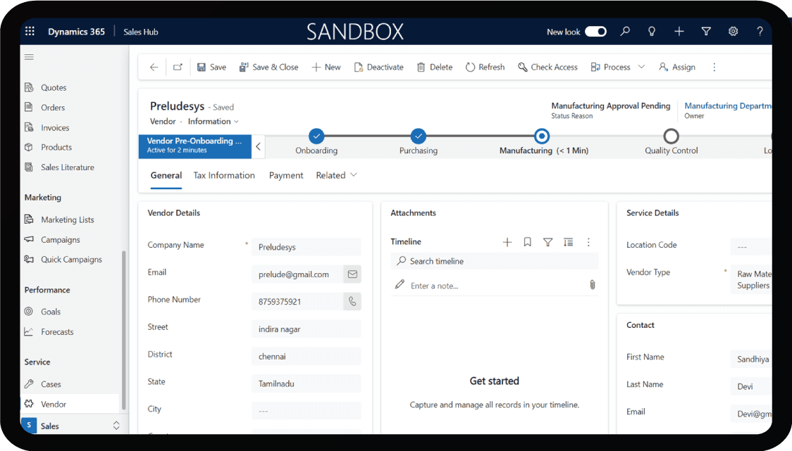Attach a file using the paperclip icon
Viewport: 792px width, 451px height.
click(x=593, y=285)
